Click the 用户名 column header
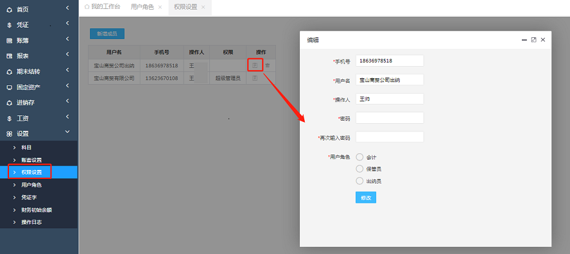 pos(114,53)
